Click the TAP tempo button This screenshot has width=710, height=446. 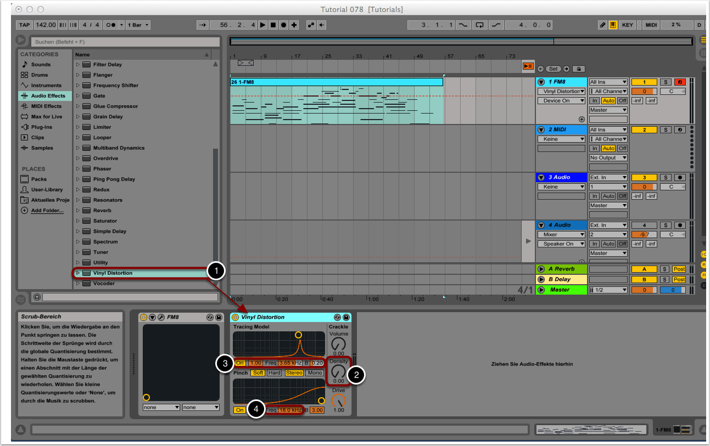coord(25,25)
